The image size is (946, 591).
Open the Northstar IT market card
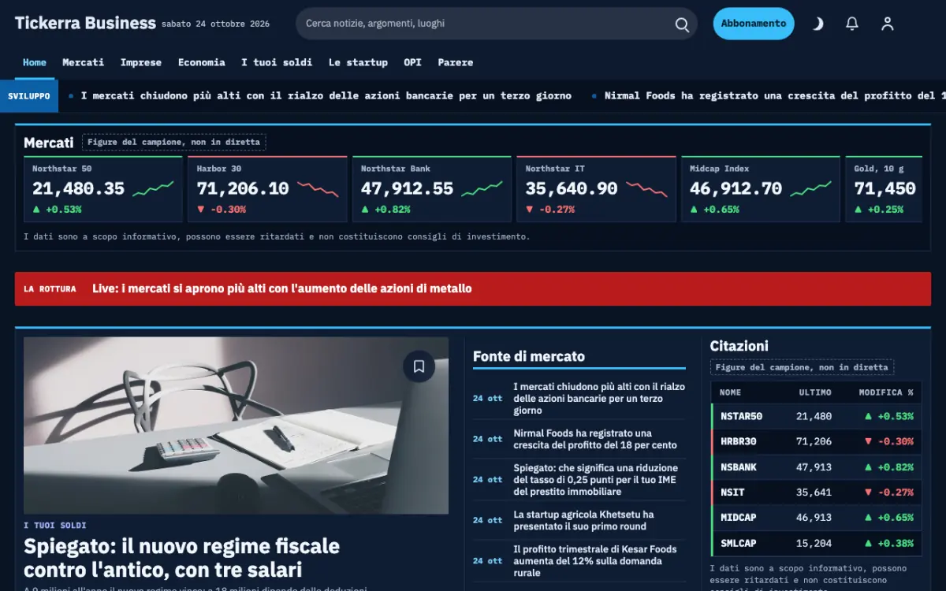point(596,189)
